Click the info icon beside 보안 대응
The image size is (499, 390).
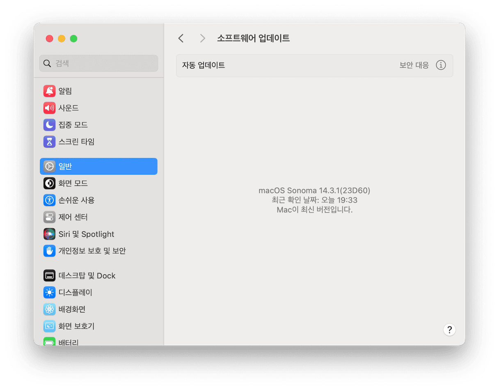(441, 65)
